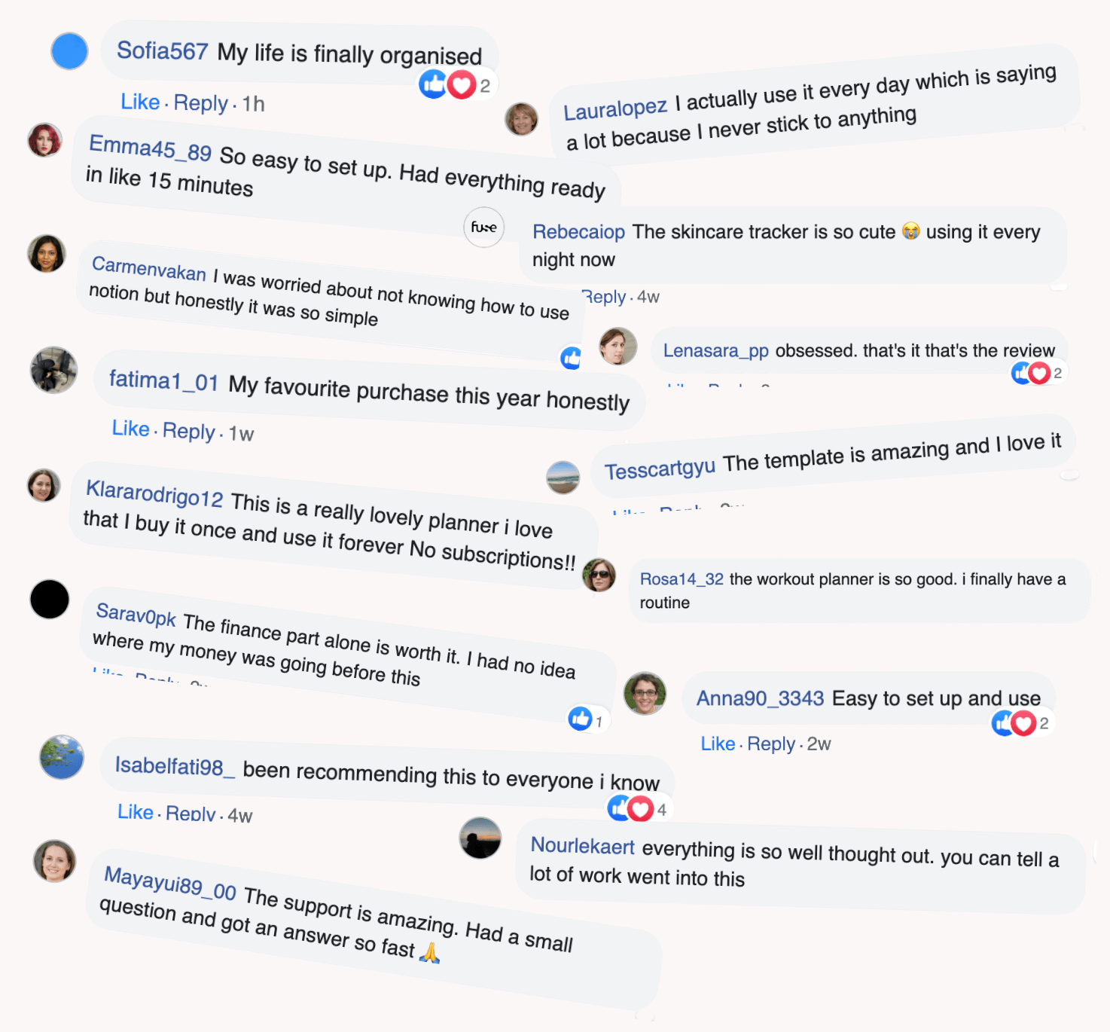Like Isabelfati98_'s comment
Screen dimensions: 1110x1032
[x=136, y=812]
